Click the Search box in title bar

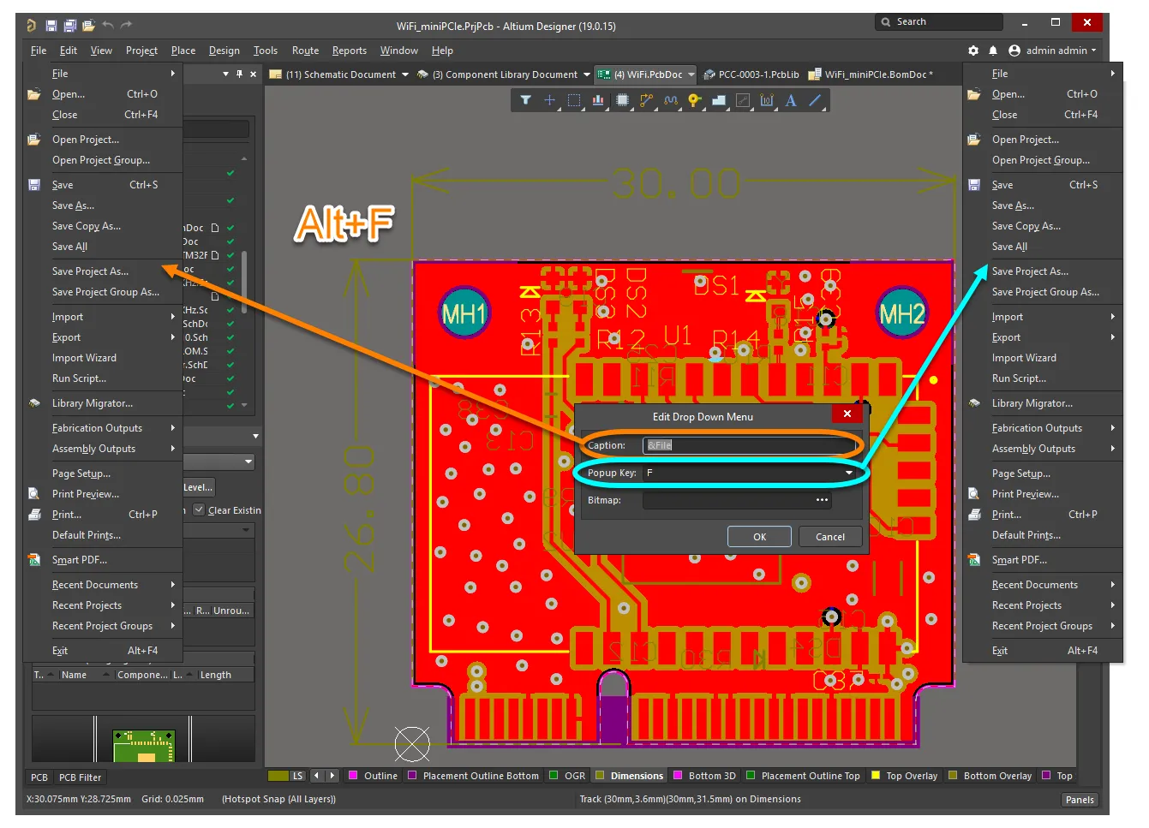click(x=938, y=22)
